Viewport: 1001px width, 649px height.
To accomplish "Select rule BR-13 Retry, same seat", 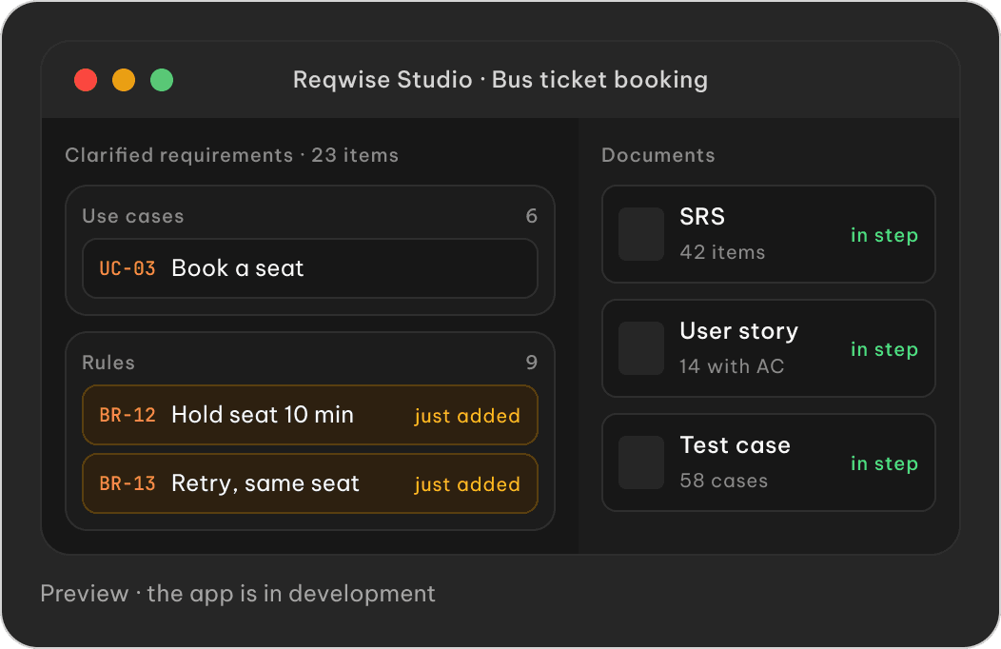I will pyautogui.click(x=310, y=483).
